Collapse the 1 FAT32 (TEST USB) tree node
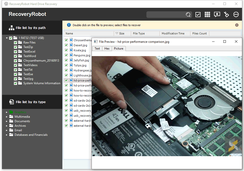Viewport: 244px width, 171px height. (7, 38)
